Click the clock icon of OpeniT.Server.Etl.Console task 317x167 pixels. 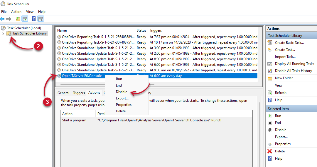tap(59, 76)
